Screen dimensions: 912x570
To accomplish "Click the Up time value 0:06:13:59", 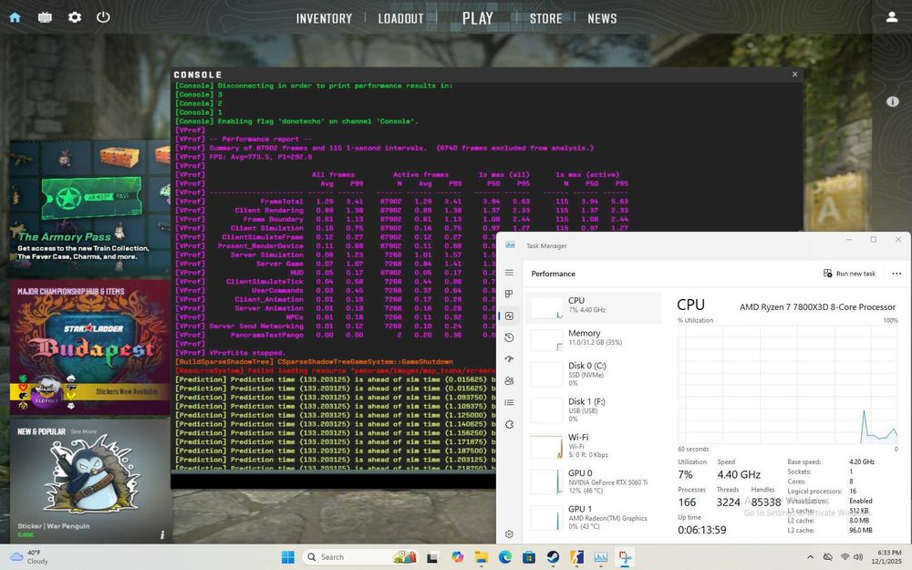I will (x=701, y=530).
